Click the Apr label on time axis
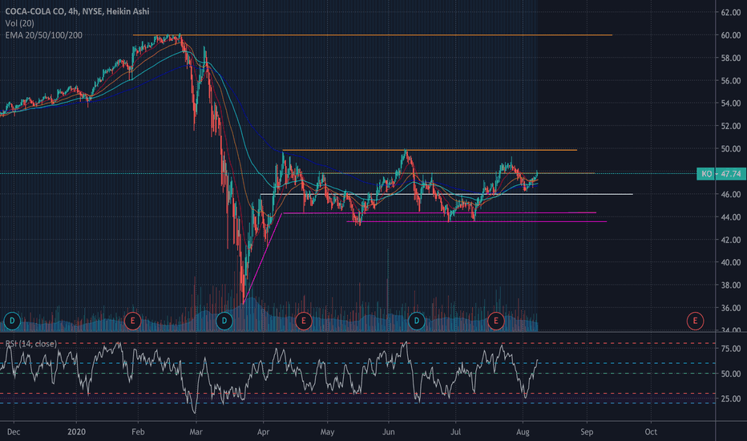This screenshot has height=441, width=747. (x=263, y=432)
